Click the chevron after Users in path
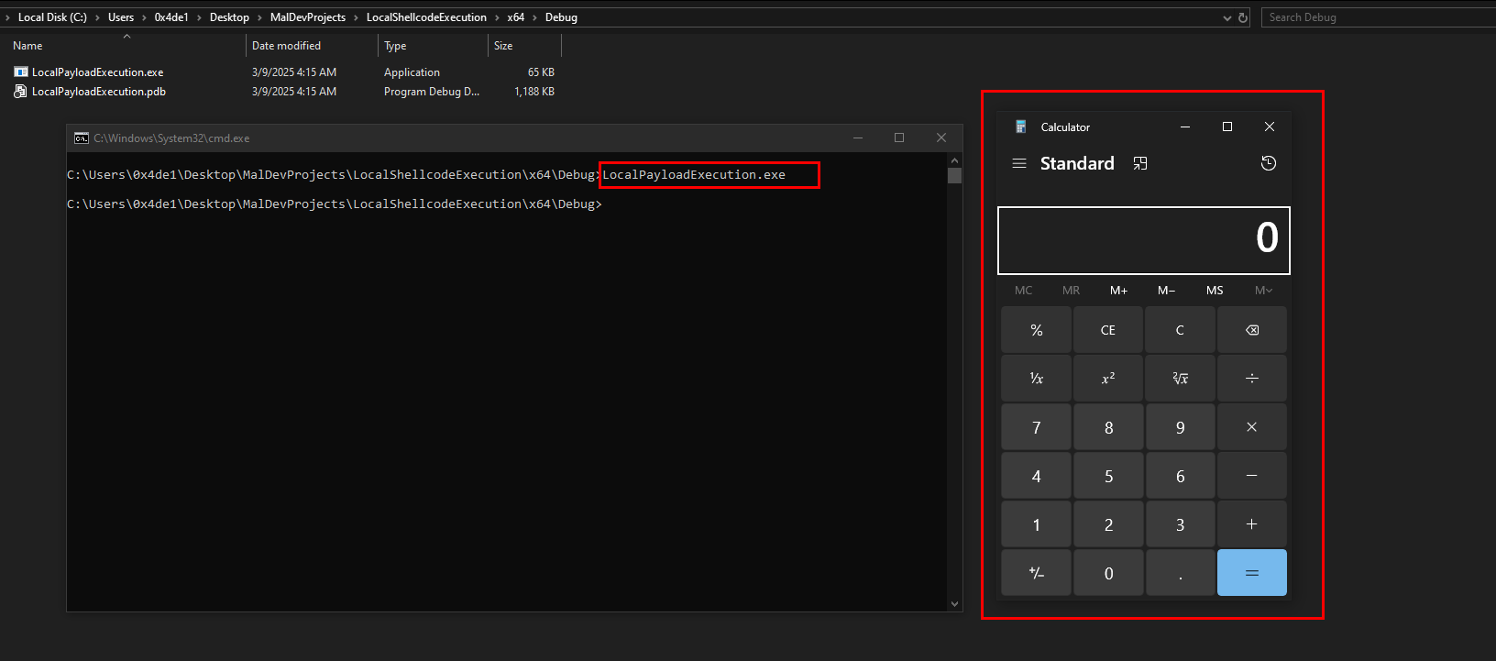Screen dimensions: 1496x661 (x=144, y=17)
